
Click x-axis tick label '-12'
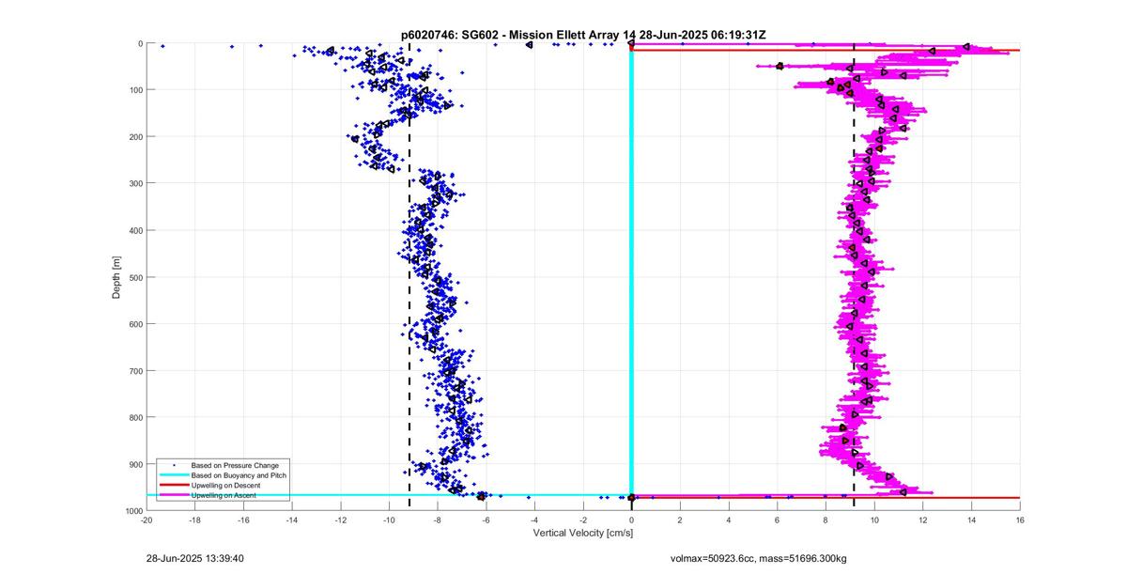pos(340,520)
